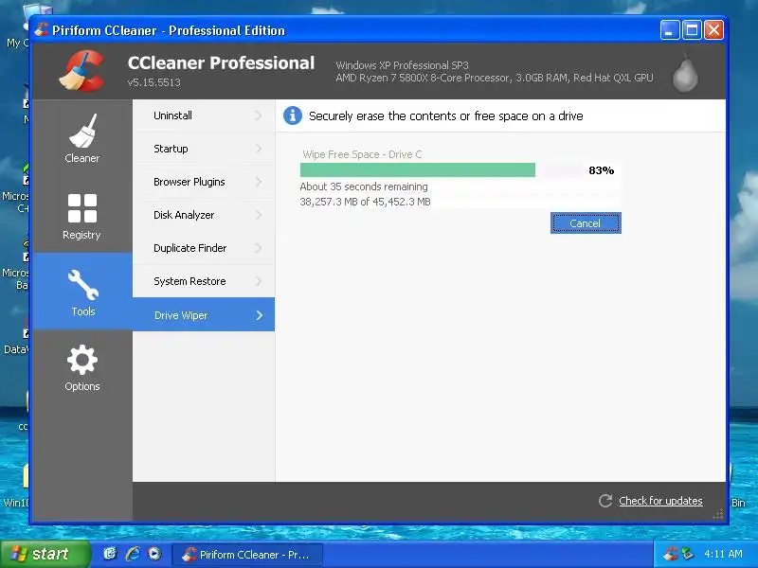Click the chevron next to Duplicate Finder

(x=259, y=248)
